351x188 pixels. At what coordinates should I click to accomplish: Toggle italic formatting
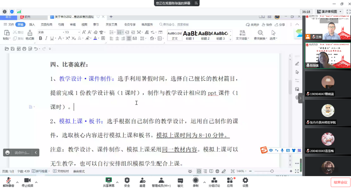coord(46,38)
